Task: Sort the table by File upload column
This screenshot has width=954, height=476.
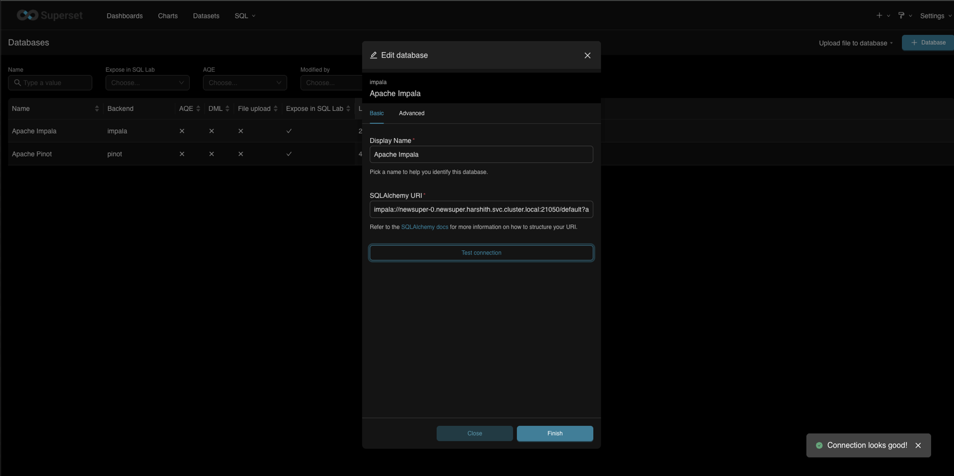Action: pos(275,108)
